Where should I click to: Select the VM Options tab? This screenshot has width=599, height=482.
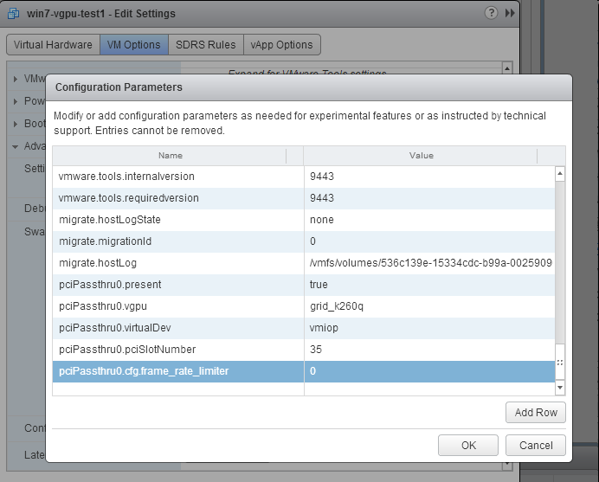133,45
